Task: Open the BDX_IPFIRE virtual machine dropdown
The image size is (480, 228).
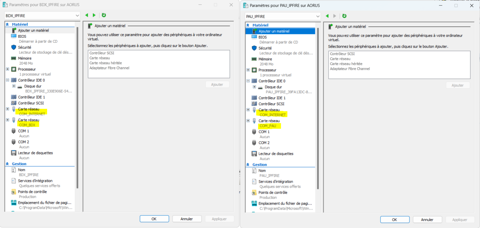Action: [77, 16]
